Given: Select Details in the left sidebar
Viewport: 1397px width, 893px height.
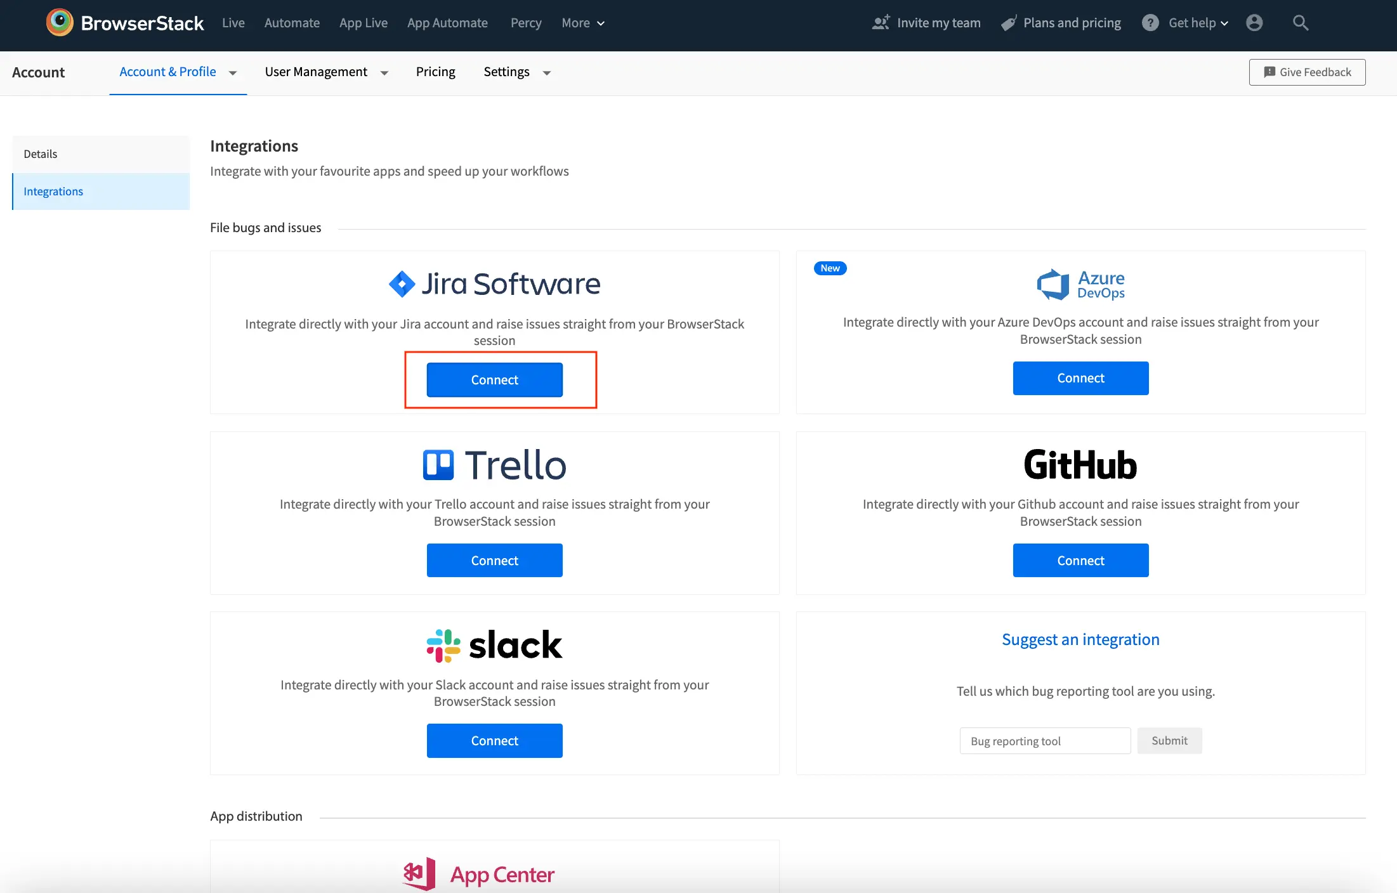Looking at the screenshot, I should [x=41, y=154].
